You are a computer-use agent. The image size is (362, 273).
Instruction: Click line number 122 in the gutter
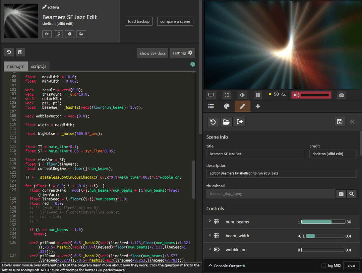[13, 177]
